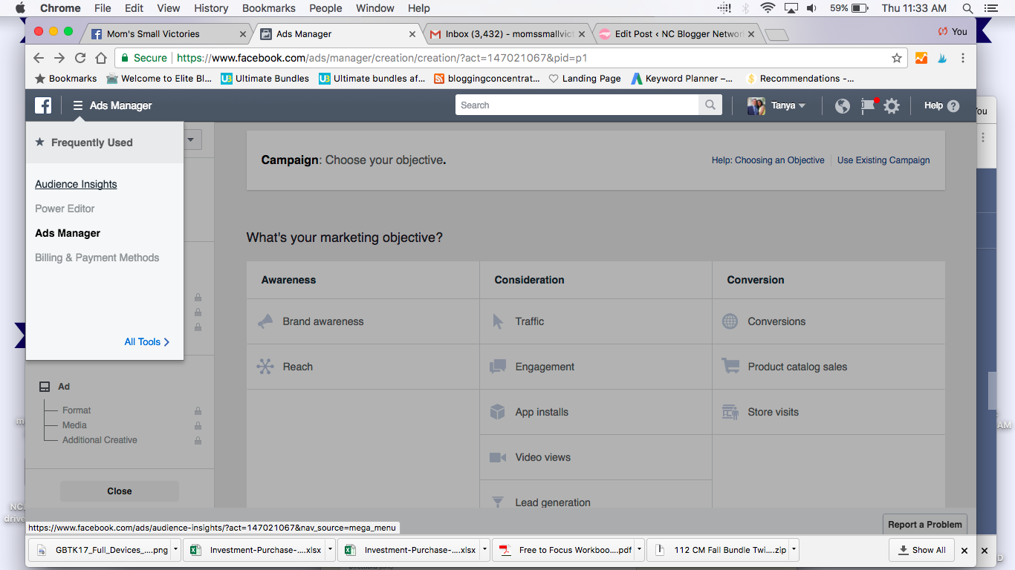This screenshot has height=570, width=1015.
Task: Click the browser home icon
Action: (101, 58)
